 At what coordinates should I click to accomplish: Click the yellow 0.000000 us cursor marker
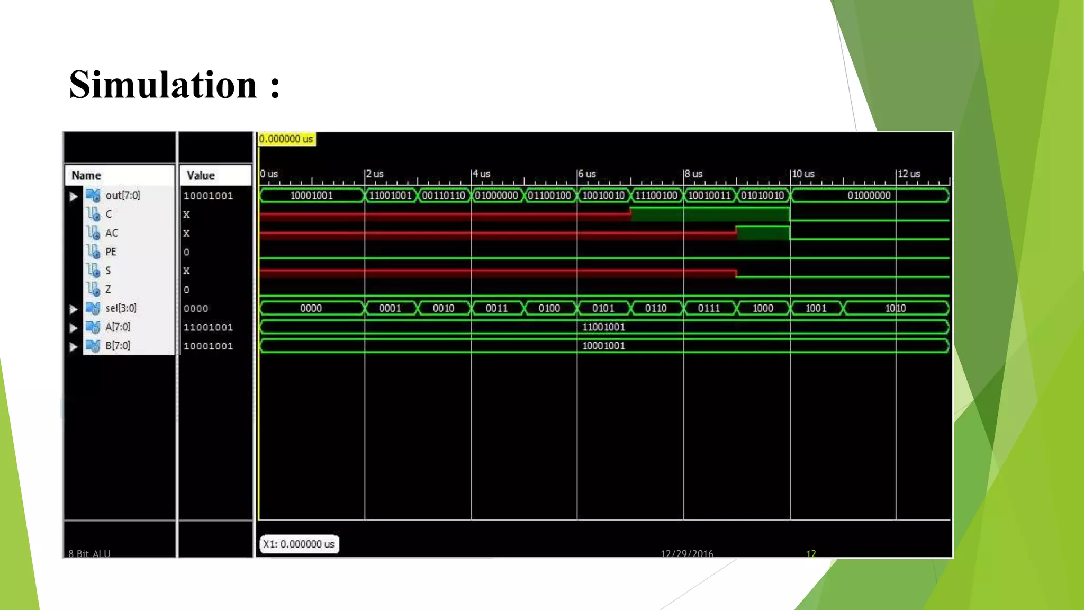coord(286,139)
